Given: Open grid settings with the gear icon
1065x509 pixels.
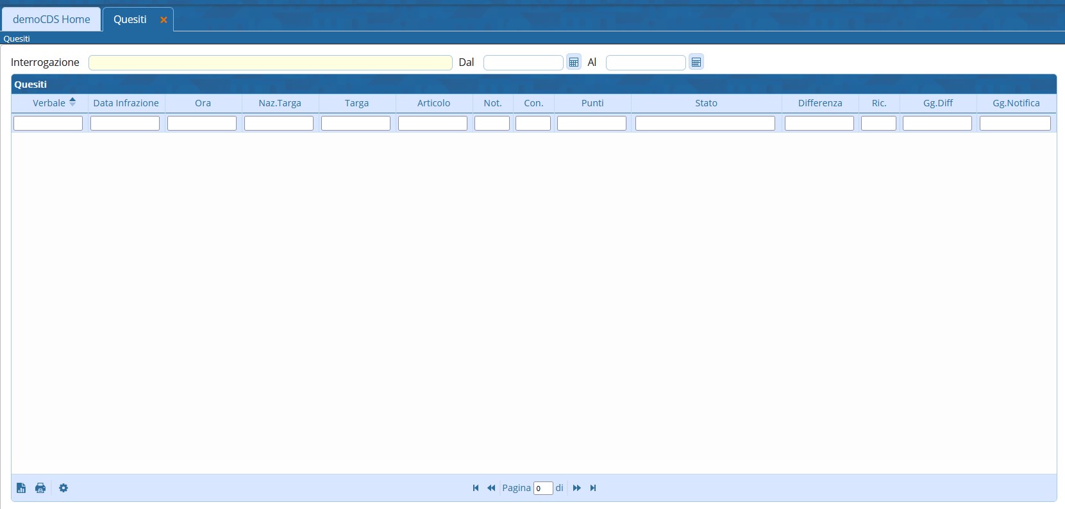Looking at the screenshot, I should (x=63, y=488).
